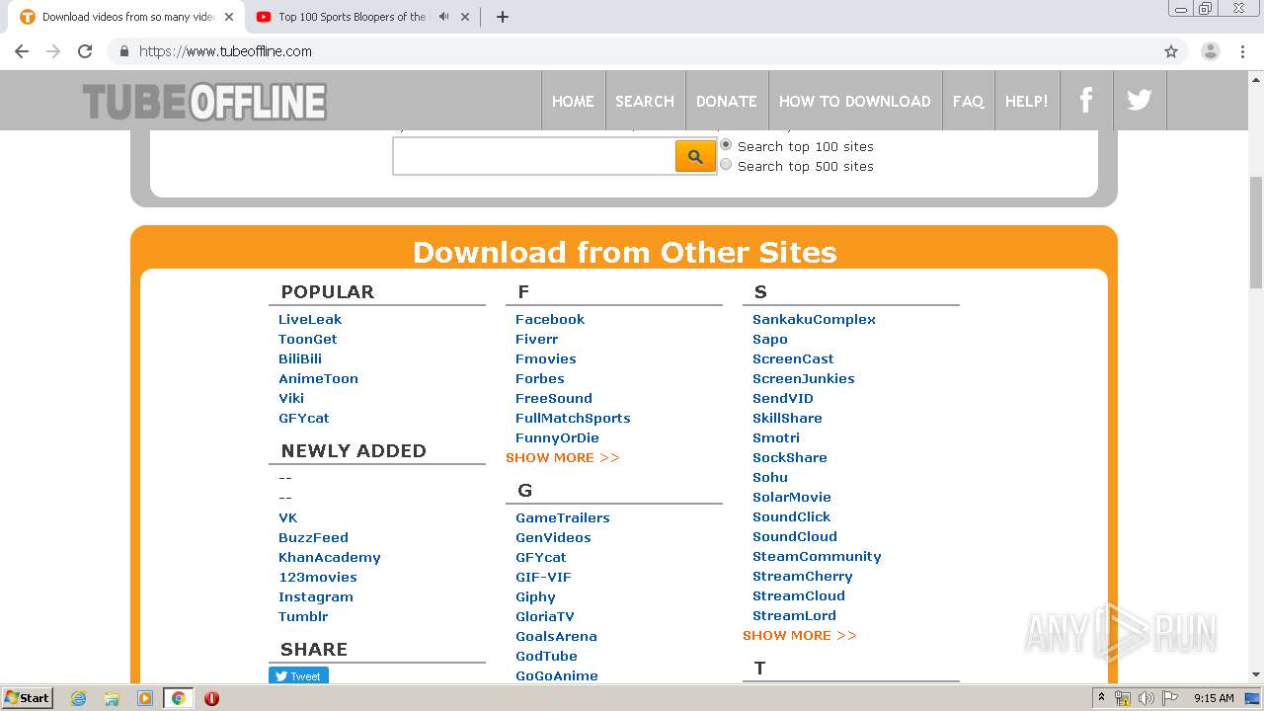Go back with browser back arrow
Viewport: 1264px width, 711px height.
tap(22, 51)
